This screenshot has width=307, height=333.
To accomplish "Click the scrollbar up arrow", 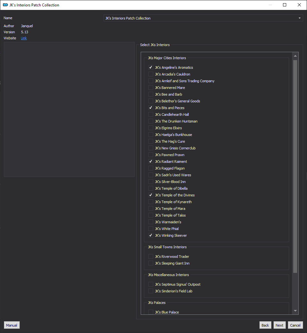I will pos(295,56).
